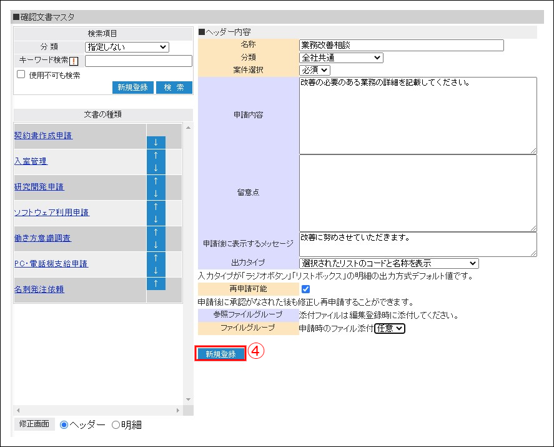Change the 案件選択 必須 dropdown
This screenshot has width=554, height=447.
click(314, 70)
